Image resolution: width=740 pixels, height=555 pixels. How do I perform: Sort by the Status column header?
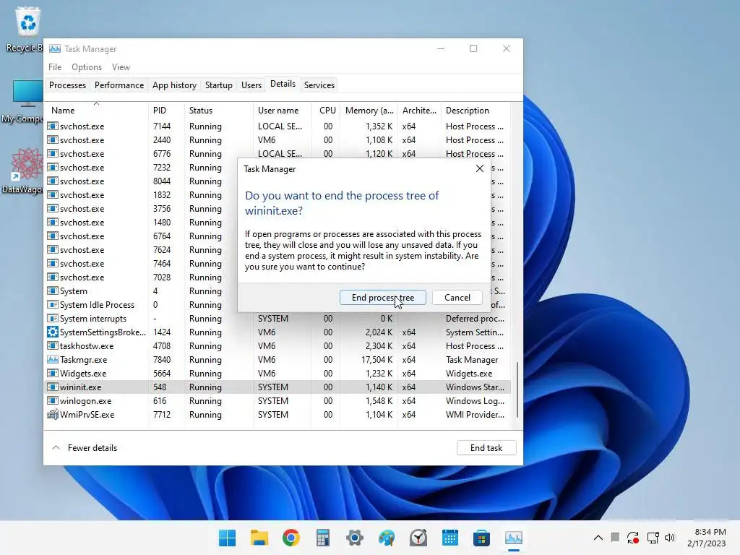[218, 111]
